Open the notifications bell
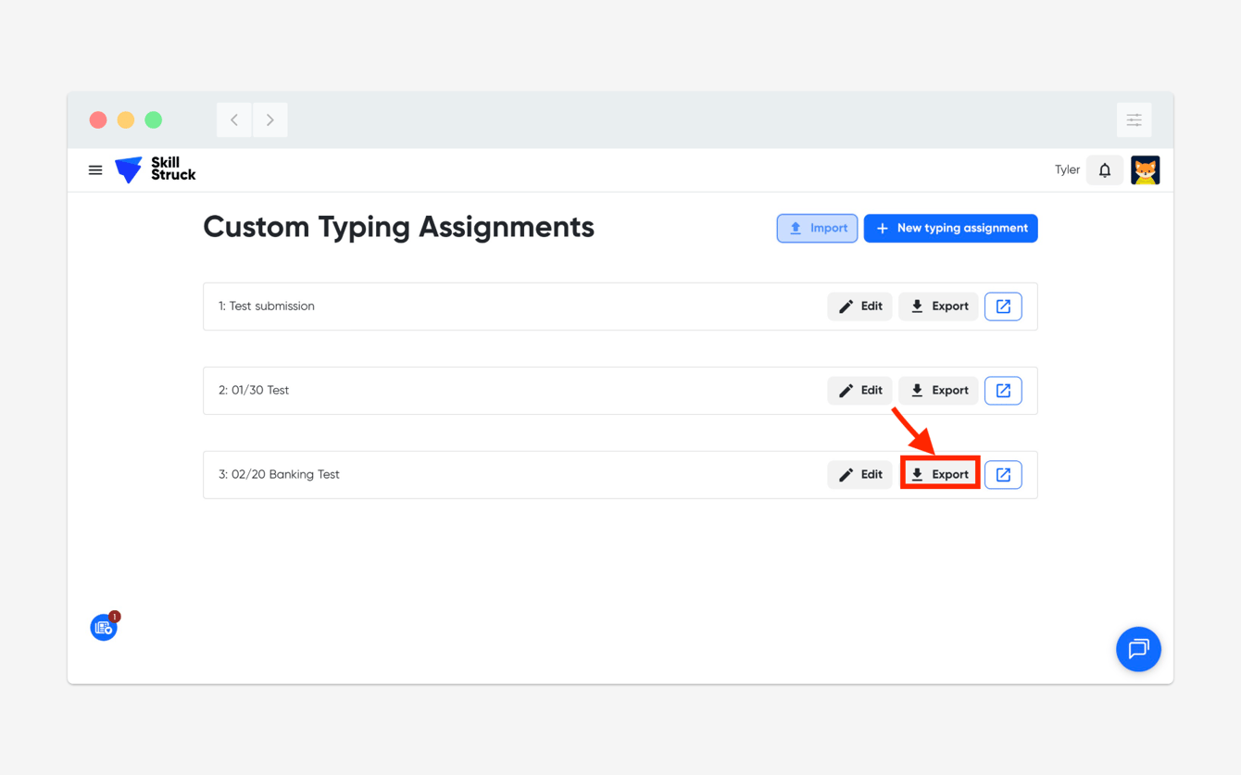This screenshot has height=775, width=1241. point(1105,170)
